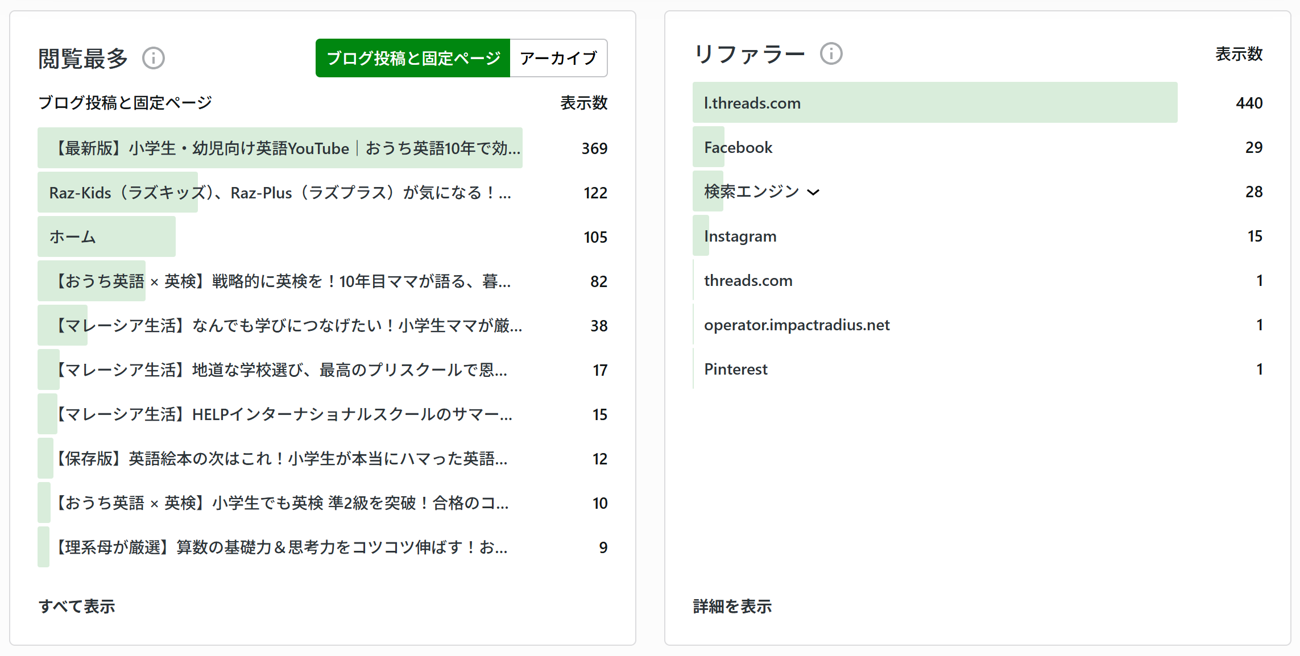Click Facebook referrer entry

[x=738, y=148]
